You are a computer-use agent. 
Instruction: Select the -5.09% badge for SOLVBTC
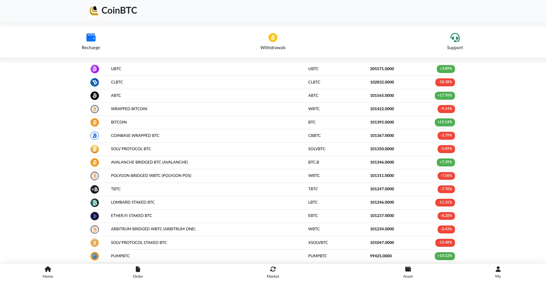pyautogui.click(x=446, y=149)
